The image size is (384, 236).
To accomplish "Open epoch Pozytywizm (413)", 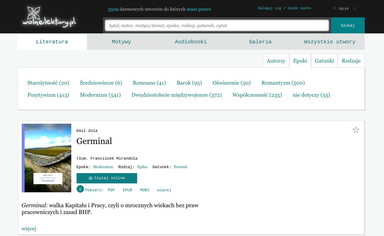I will click(48, 95).
